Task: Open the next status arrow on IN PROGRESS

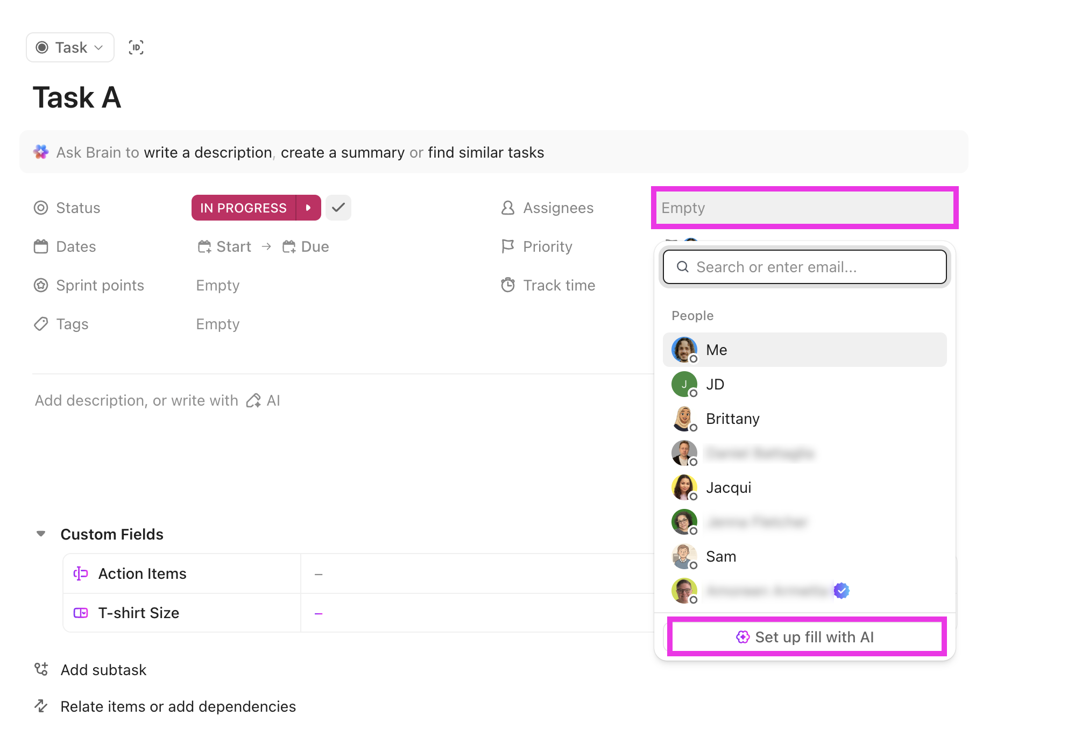Action: coord(309,207)
